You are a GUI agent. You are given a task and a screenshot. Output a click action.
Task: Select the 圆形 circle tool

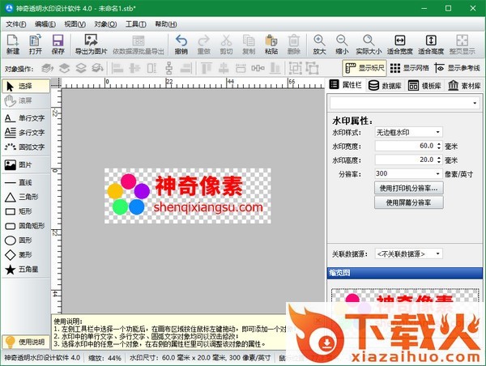click(25, 240)
